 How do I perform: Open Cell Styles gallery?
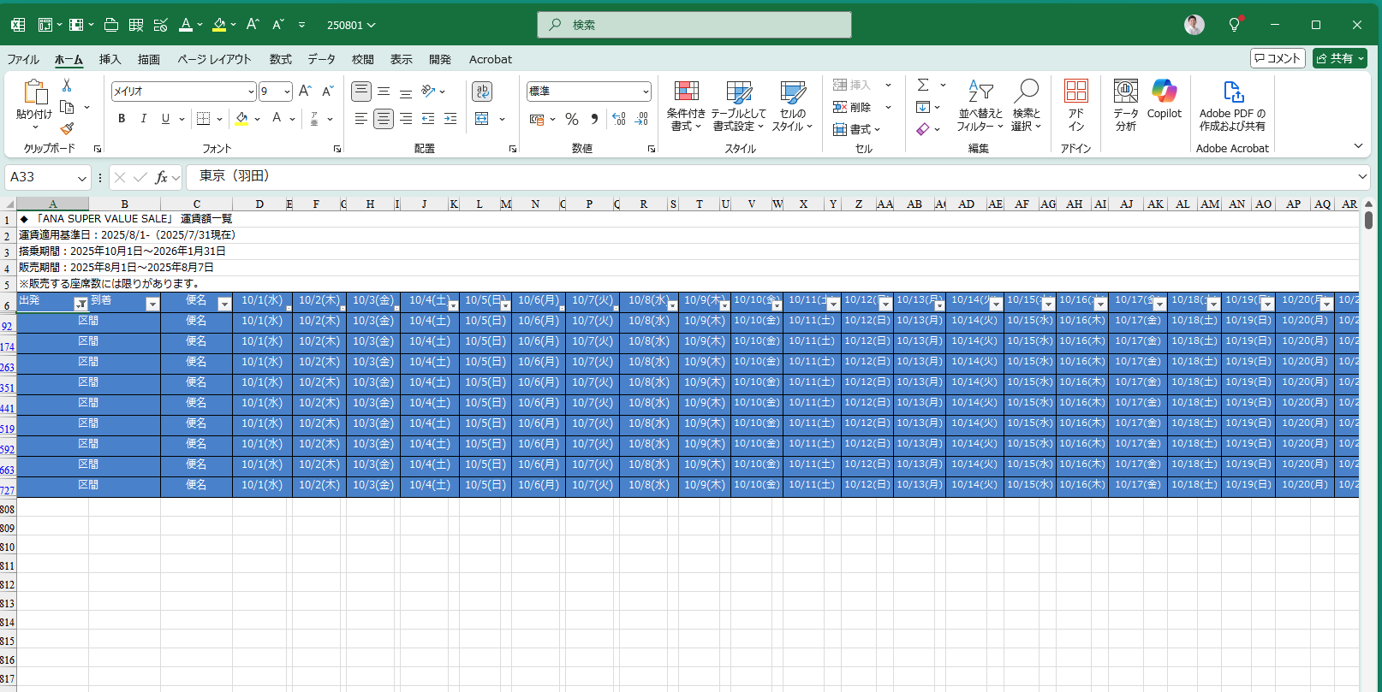tap(792, 107)
